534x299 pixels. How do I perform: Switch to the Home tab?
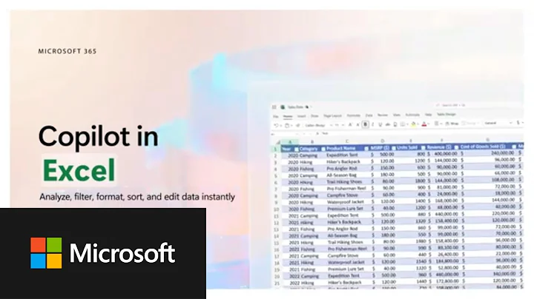coord(288,116)
